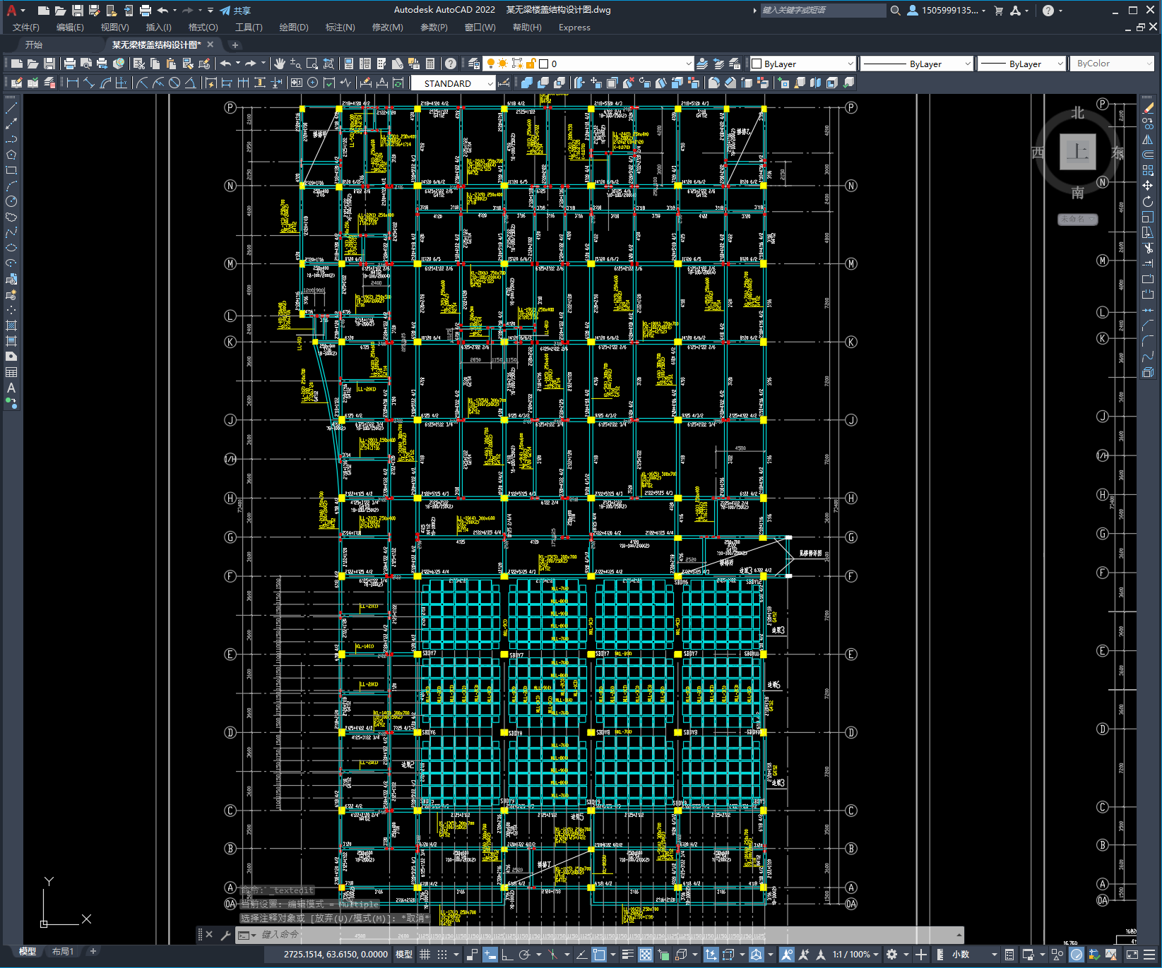
Task: Select the multiline text 'A' tool on the left toolbar
Action: (11, 388)
